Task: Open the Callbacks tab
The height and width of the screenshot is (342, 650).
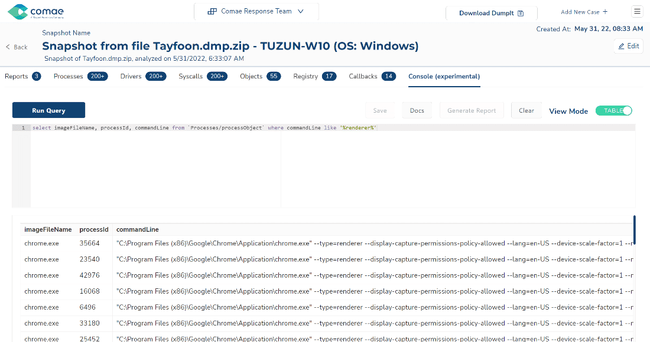Action: (x=372, y=76)
